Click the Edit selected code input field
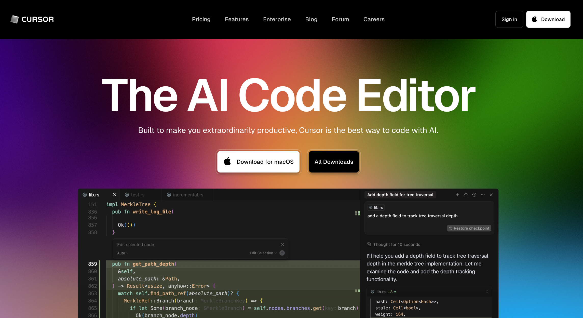The width and height of the screenshot is (583, 318). pos(194,245)
